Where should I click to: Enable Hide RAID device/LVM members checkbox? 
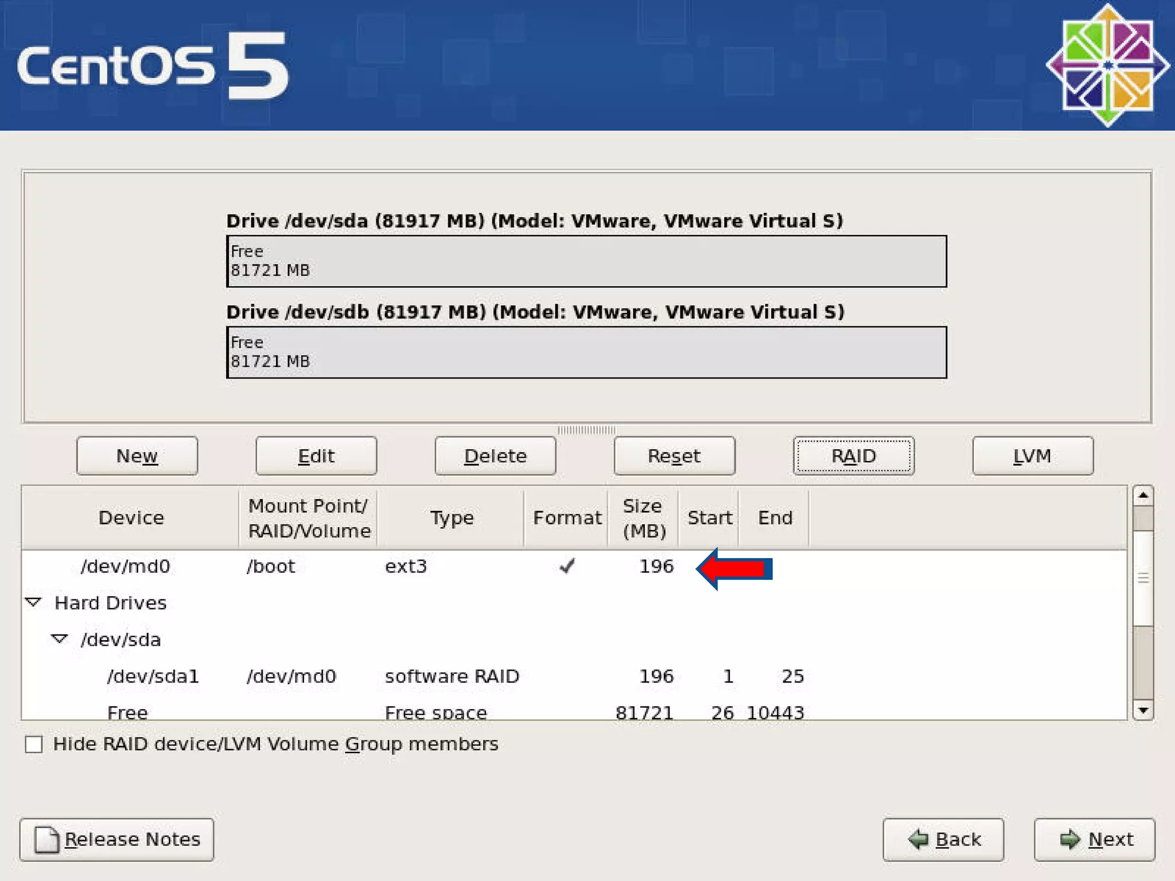click(x=34, y=744)
